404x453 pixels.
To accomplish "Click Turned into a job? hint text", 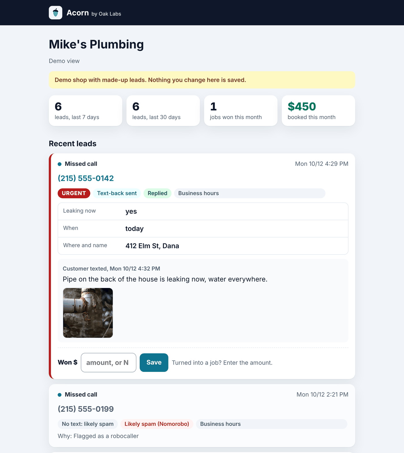I will point(222,363).
